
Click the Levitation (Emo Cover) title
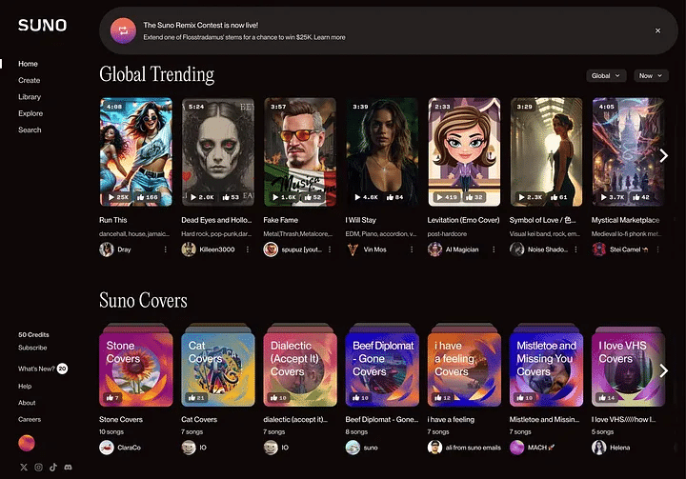coord(463,220)
